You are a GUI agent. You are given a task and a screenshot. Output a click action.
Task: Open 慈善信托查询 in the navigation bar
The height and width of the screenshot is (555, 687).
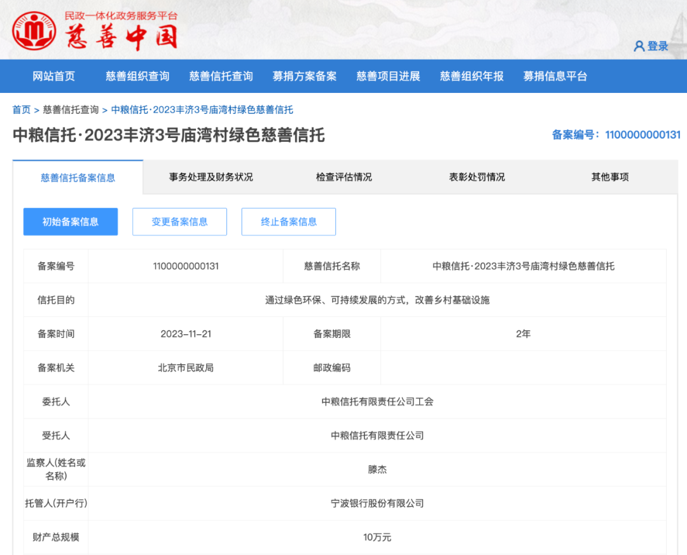[x=221, y=76]
